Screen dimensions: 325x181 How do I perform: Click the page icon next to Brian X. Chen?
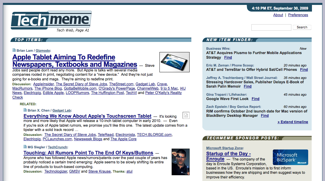click(x=25, y=110)
